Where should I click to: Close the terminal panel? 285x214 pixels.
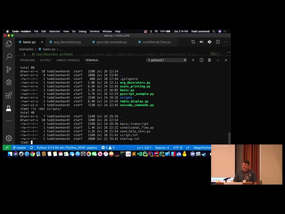click(x=226, y=60)
